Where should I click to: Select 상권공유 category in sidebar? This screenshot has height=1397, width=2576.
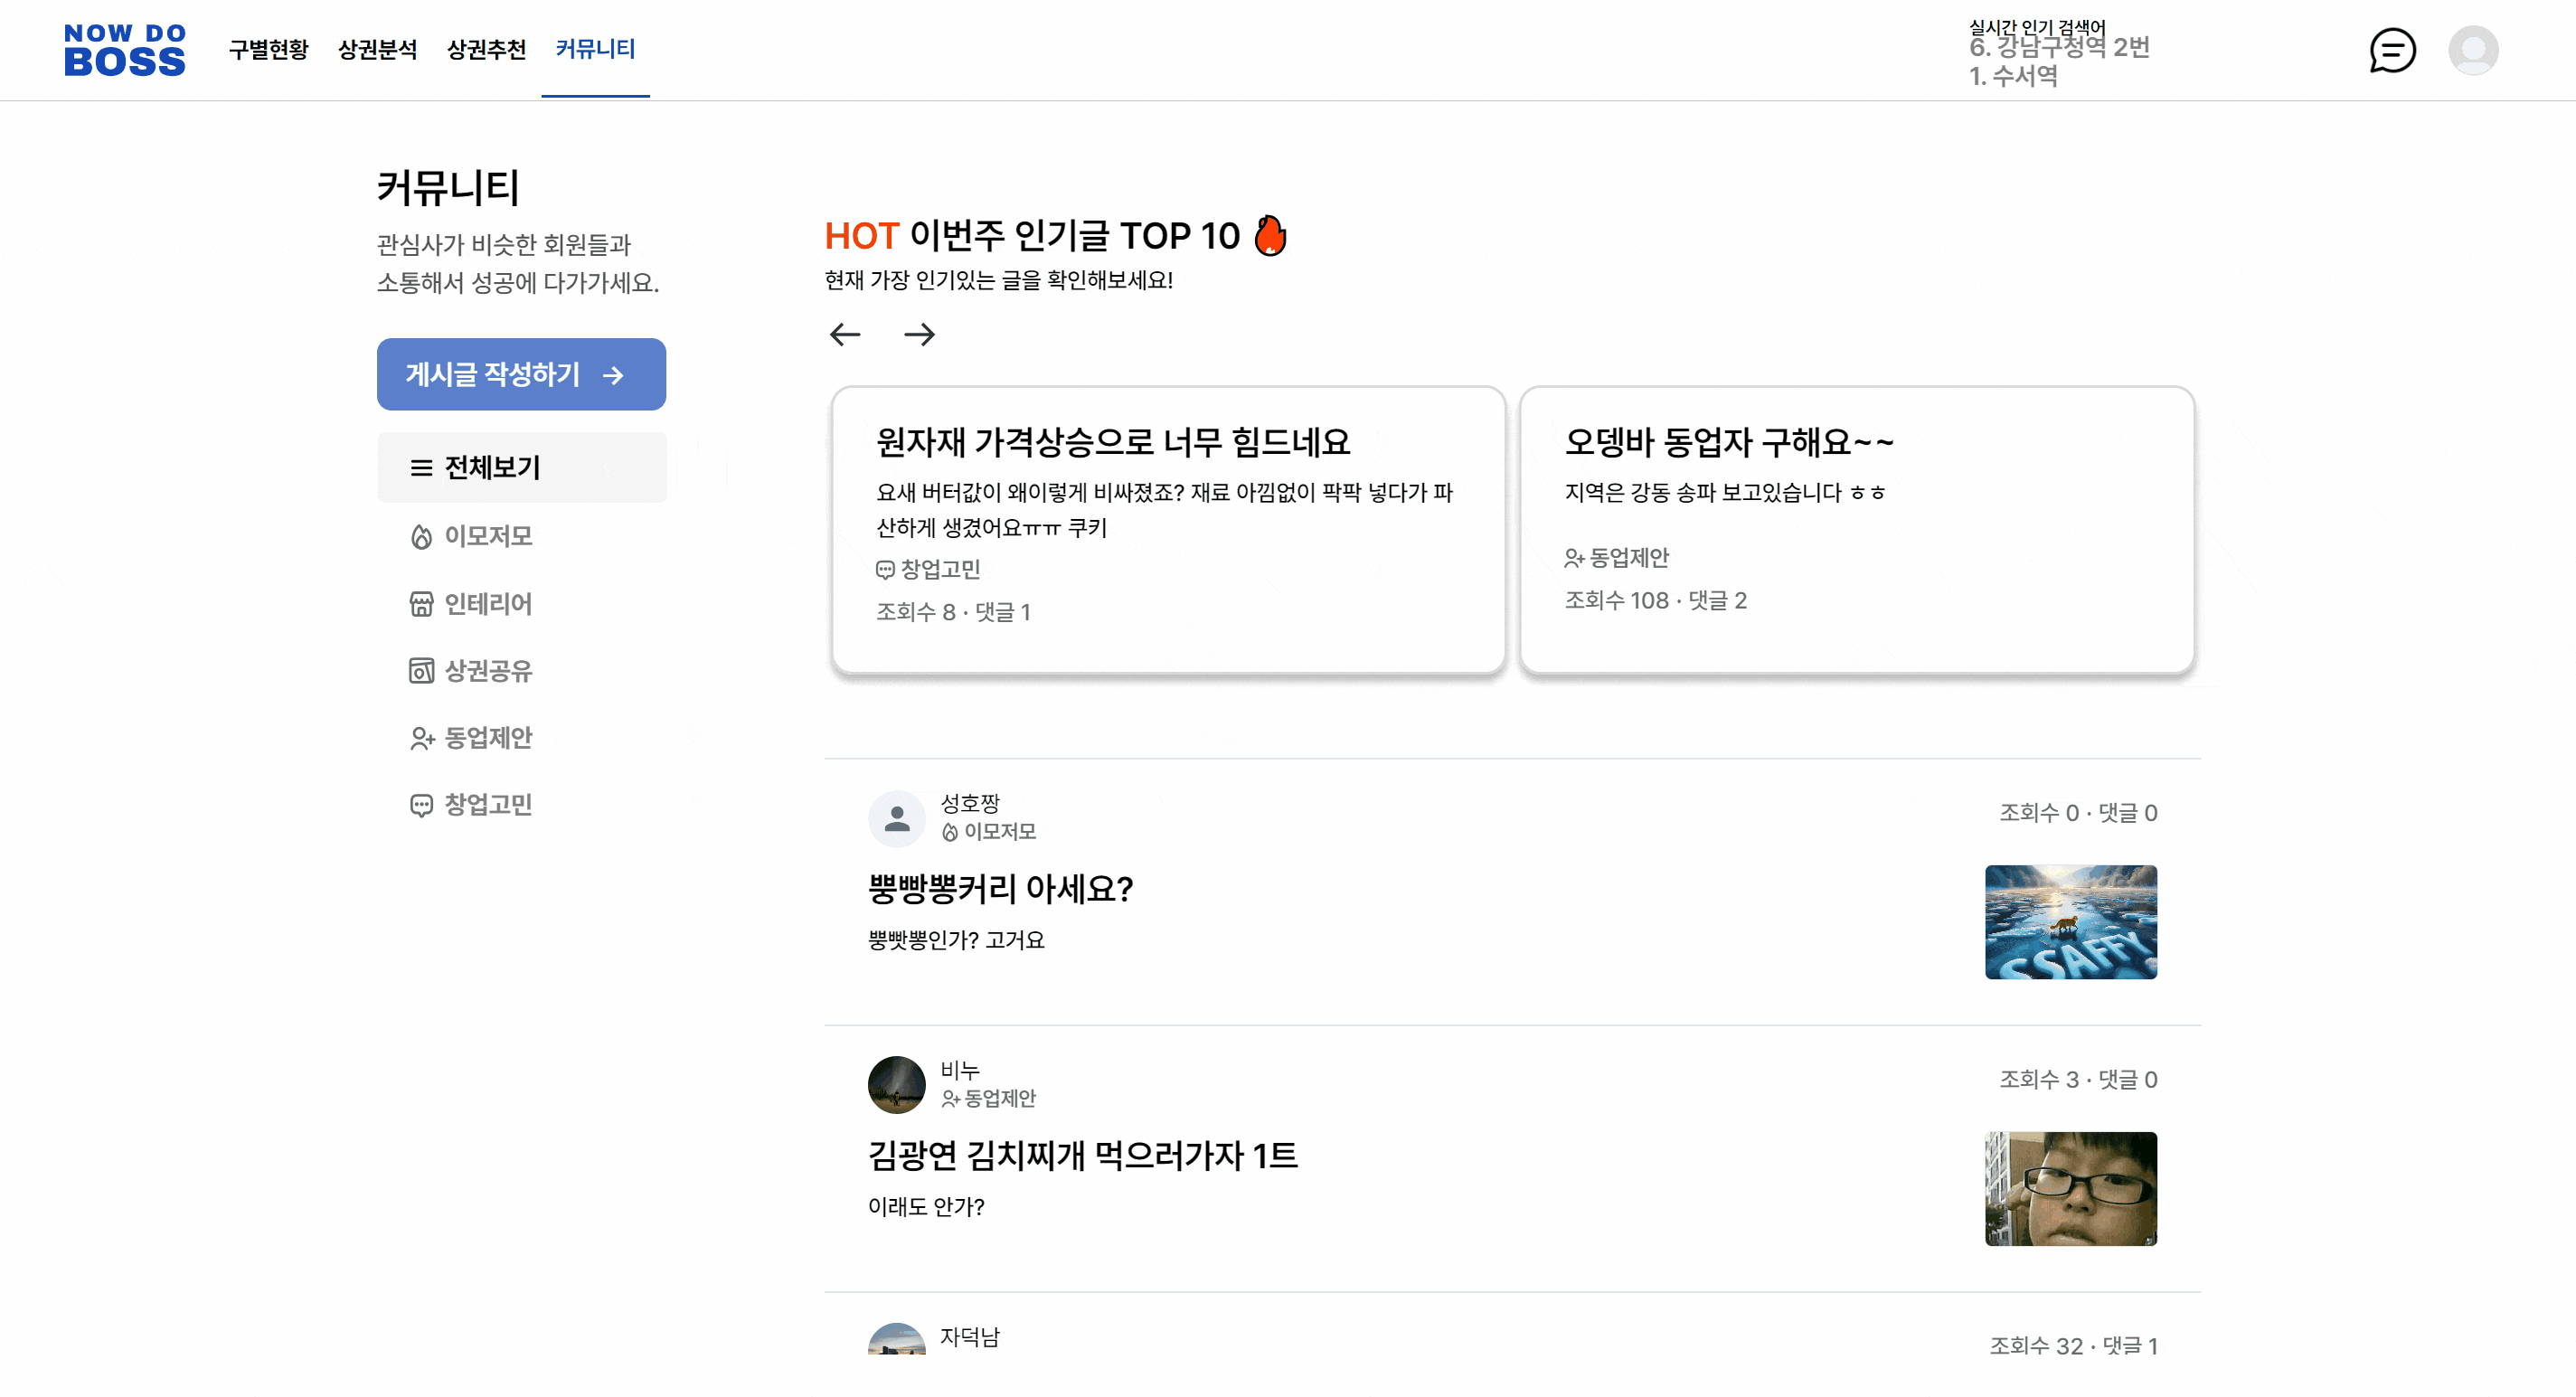coord(487,671)
